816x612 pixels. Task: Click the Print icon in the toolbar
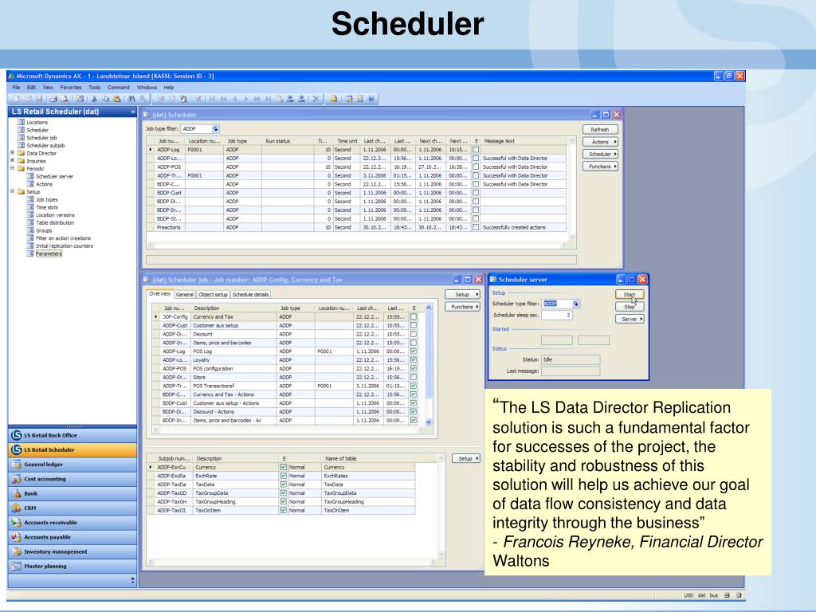click(x=53, y=98)
